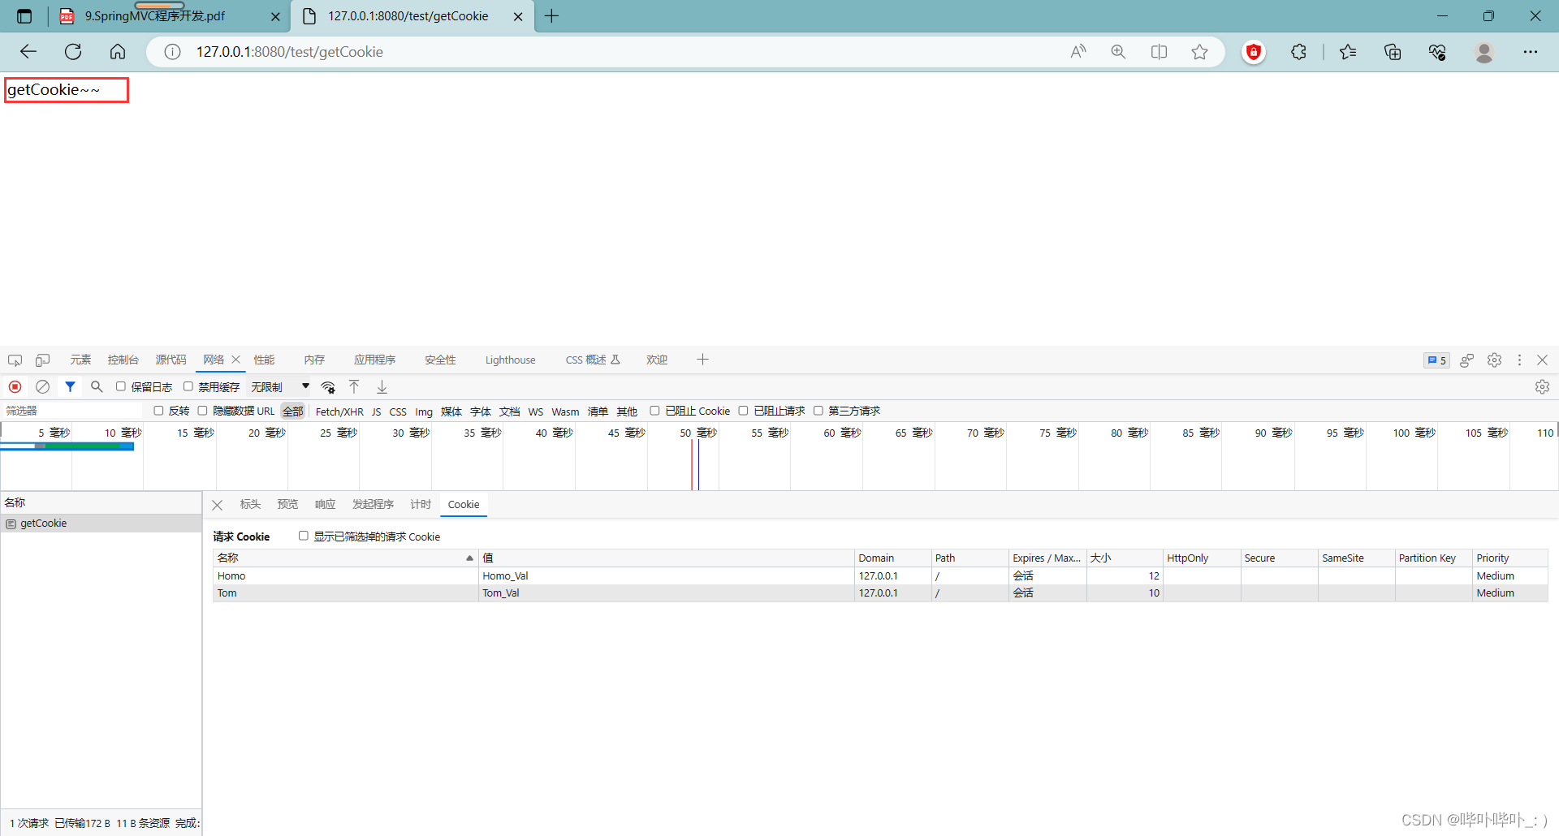Go to browser home page

(x=118, y=52)
